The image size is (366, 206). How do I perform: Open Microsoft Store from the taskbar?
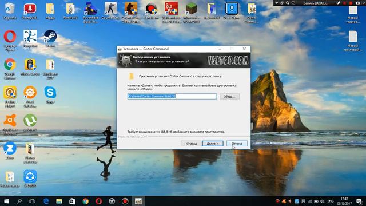pyautogui.click(x=72, y=201)
